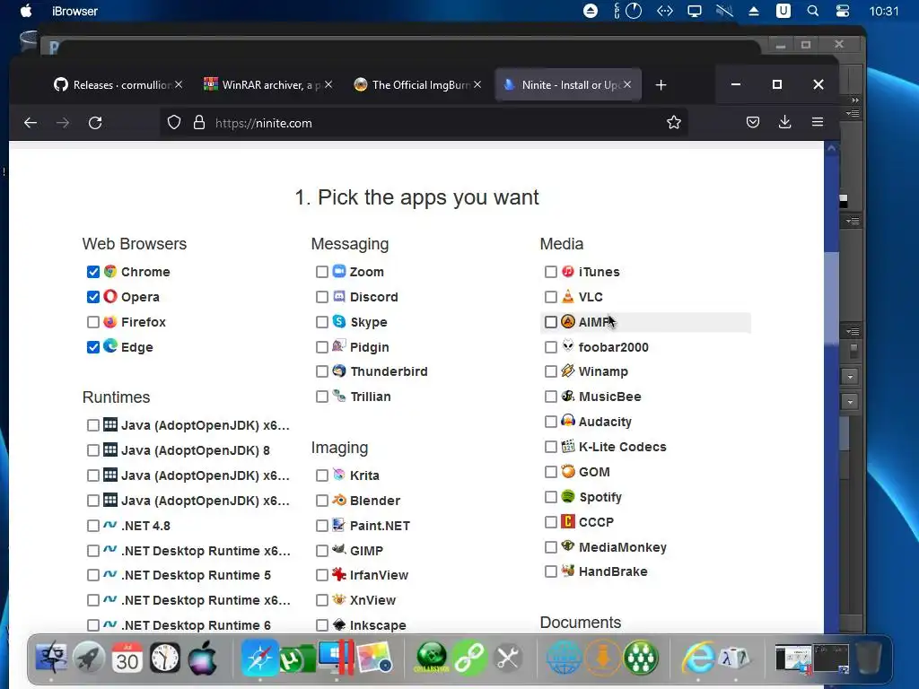Click the Paint.NET label
This screenshot has width=919, height=689.
click(x=380, y=526)
